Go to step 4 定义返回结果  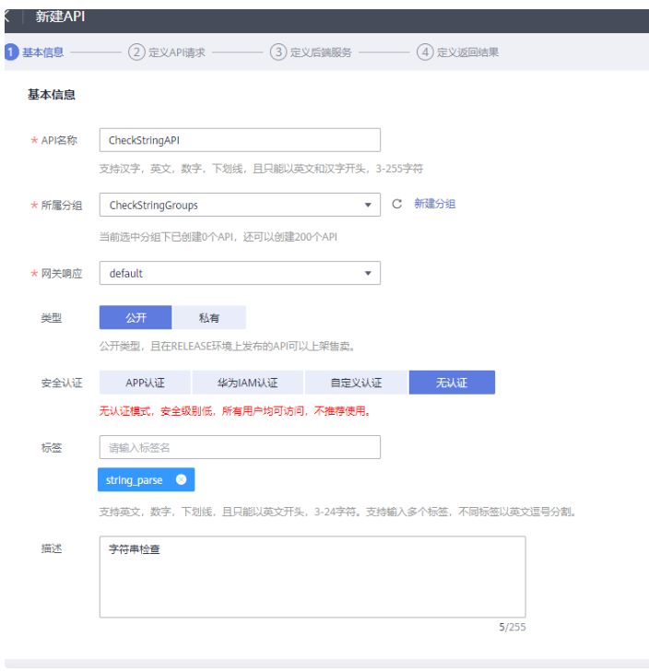pos(457,53)
